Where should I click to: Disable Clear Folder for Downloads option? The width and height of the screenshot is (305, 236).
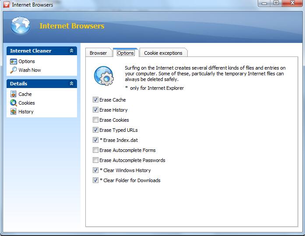[96, 180]
